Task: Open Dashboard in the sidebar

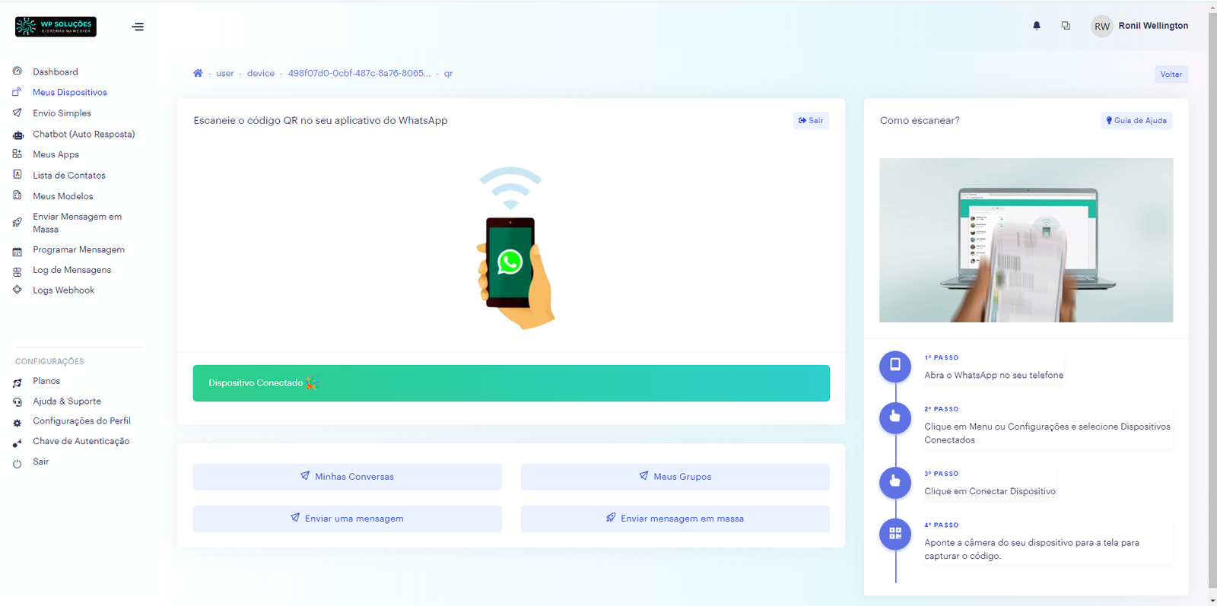Action: [x=55, y=72]
